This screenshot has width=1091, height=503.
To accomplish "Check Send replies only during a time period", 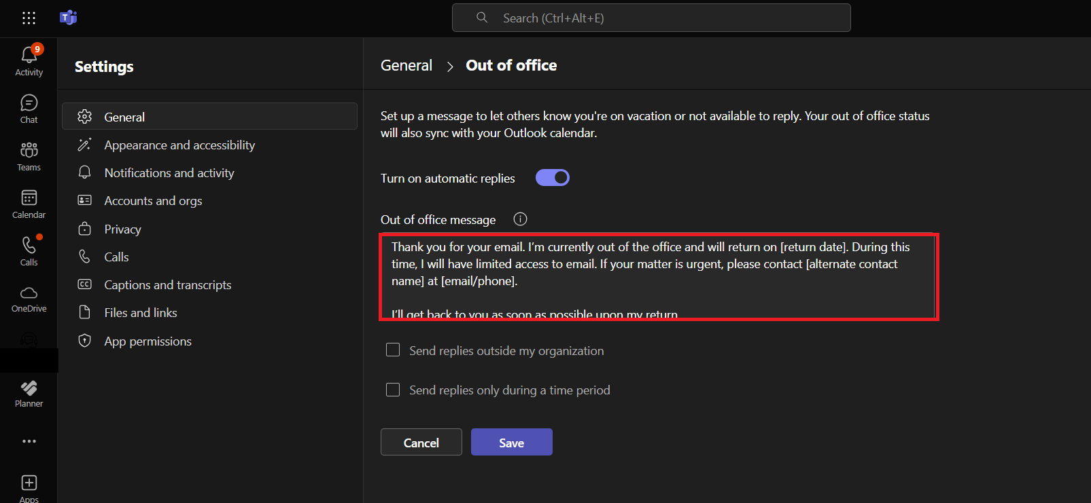I will click(393, 390).
